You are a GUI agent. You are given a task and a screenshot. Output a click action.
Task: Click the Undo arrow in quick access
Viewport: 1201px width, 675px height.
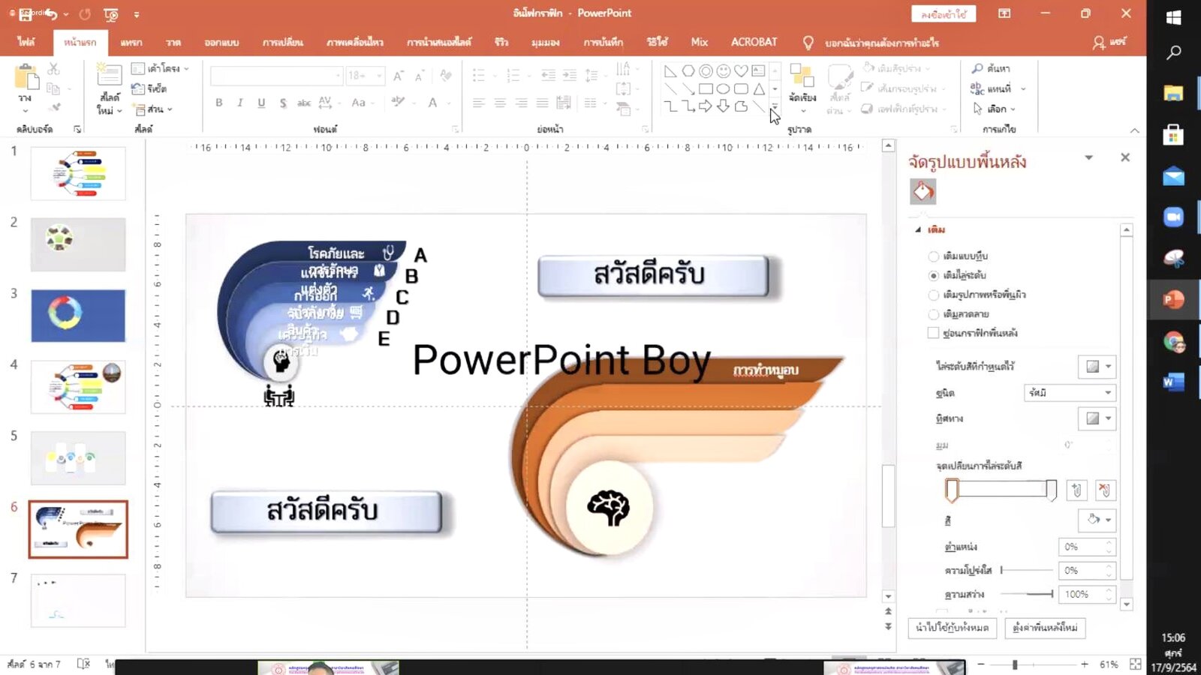coord(50,14)
